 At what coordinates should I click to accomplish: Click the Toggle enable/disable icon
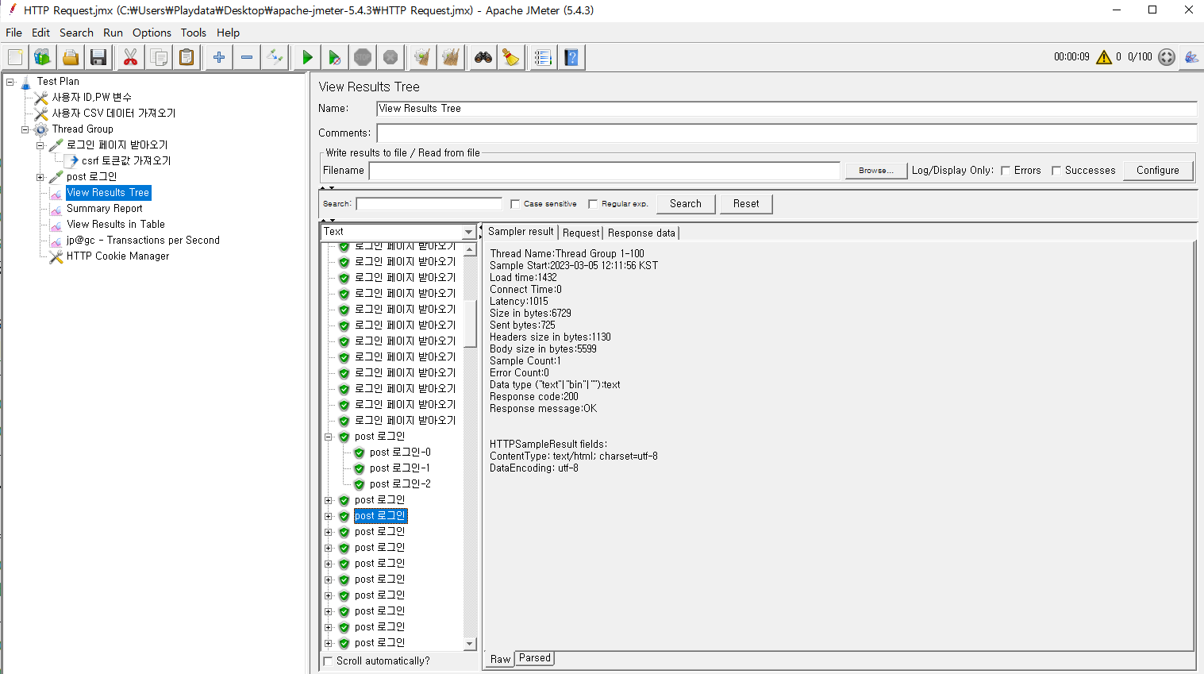click(x=275, y=57)
